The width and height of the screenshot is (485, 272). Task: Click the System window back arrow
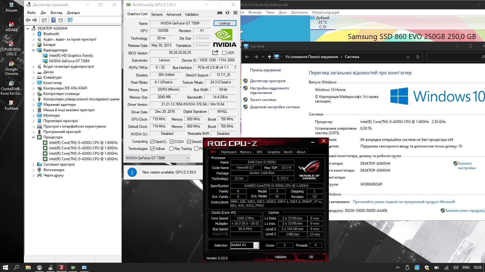pyautogui.click(x=247, y=57)
